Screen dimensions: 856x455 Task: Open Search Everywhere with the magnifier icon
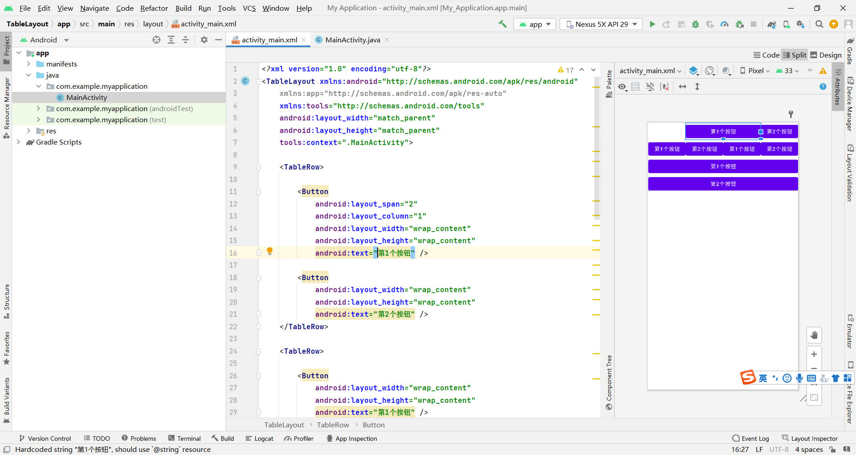(819, 24)
